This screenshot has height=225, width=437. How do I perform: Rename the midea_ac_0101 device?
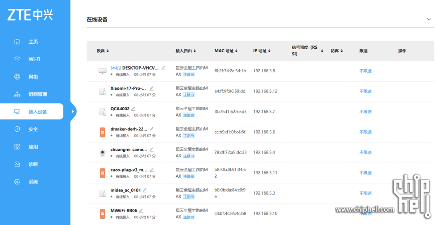(x=145, y=190)
